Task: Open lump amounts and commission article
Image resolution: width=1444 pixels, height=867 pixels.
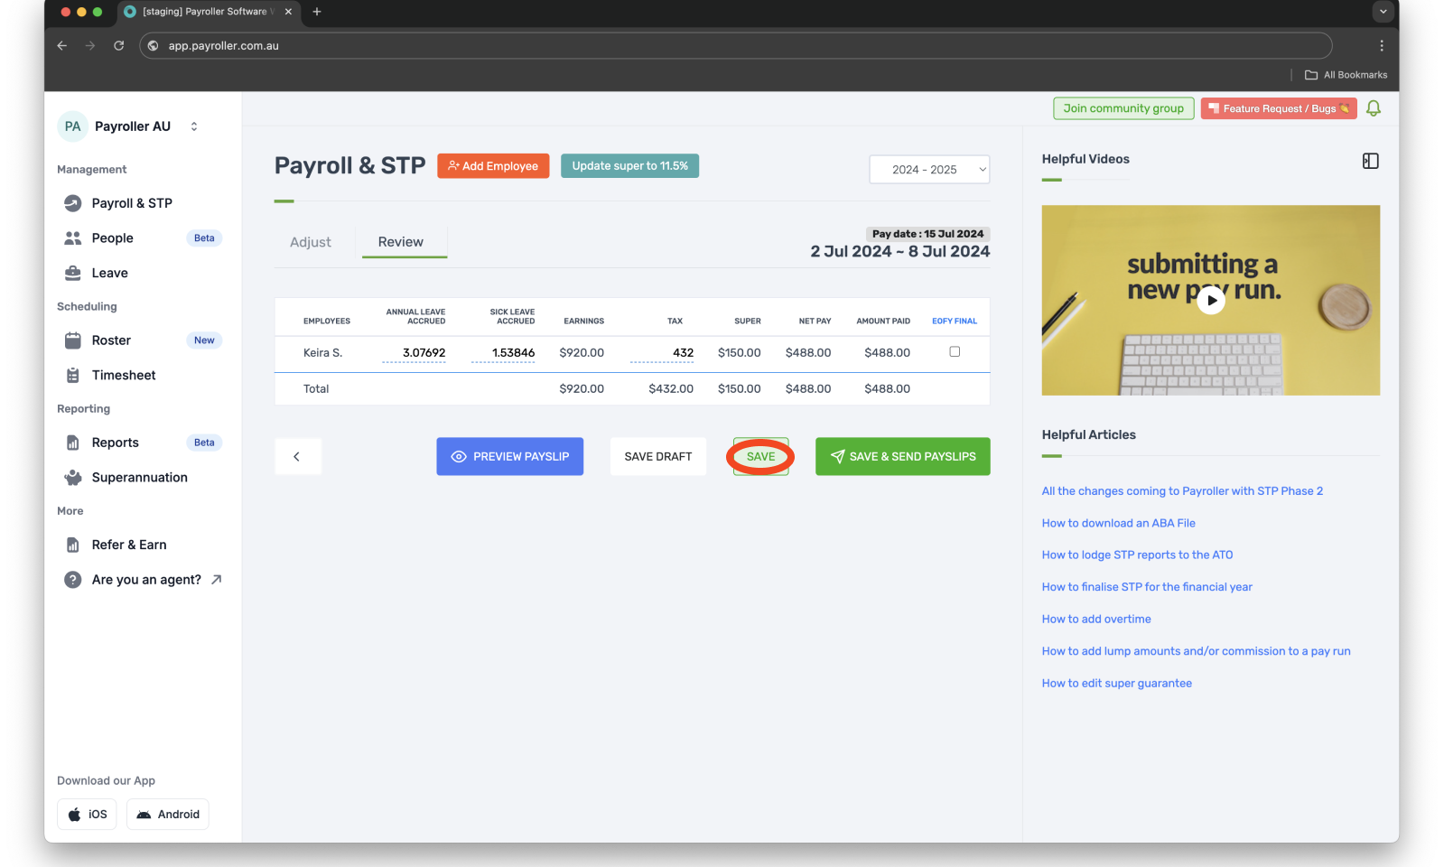Action: pyautogui.click(x=1196, y=651)
